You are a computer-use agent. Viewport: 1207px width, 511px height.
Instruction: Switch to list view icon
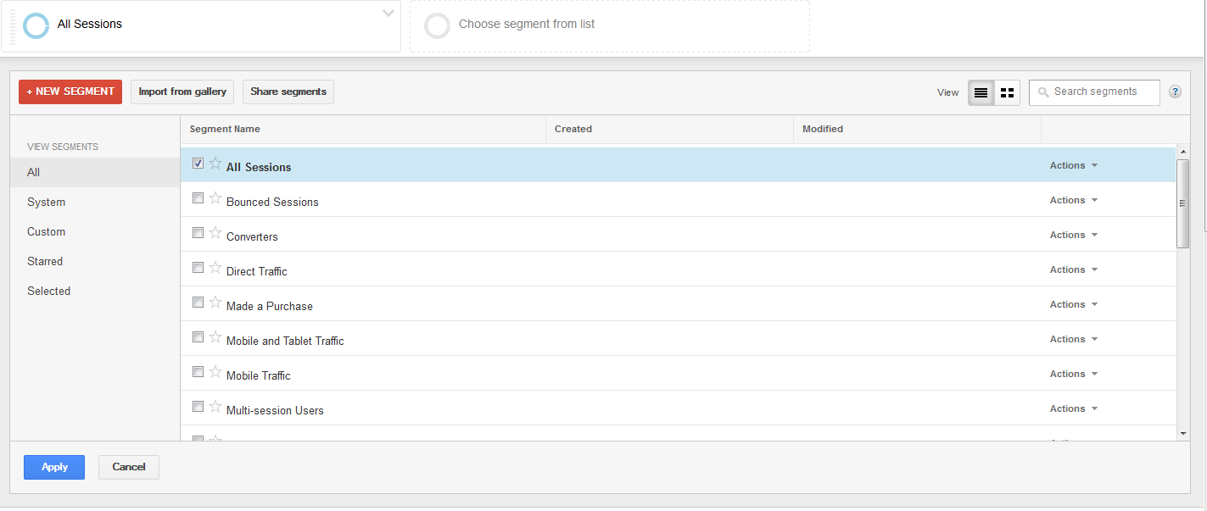pos(981,92)
